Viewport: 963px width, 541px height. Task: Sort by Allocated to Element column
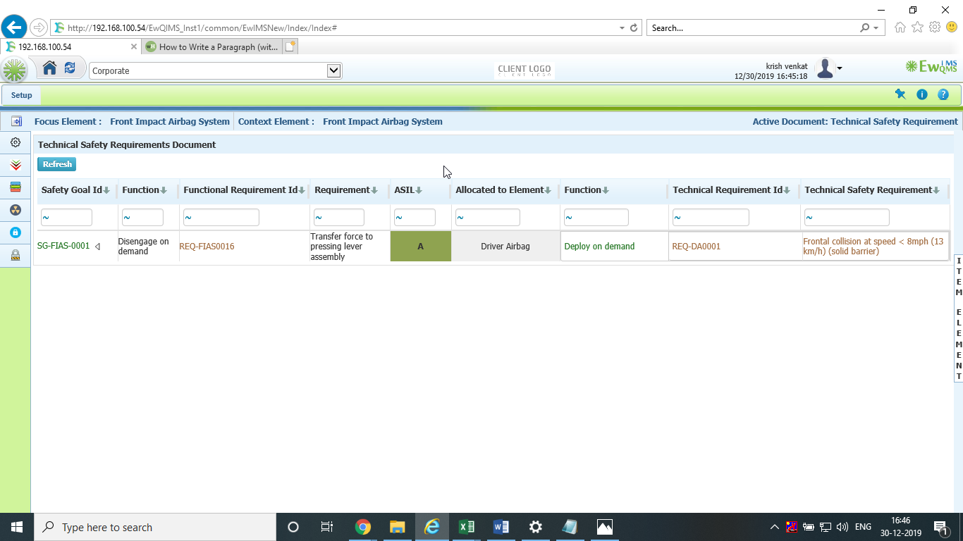(503, 190)
